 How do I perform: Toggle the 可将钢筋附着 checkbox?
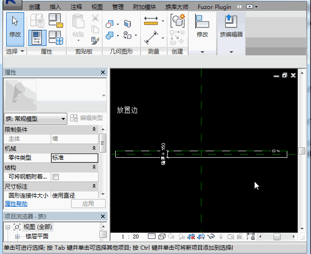click(55, 177)
